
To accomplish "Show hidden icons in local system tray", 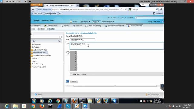I will [x=166, y=106].
